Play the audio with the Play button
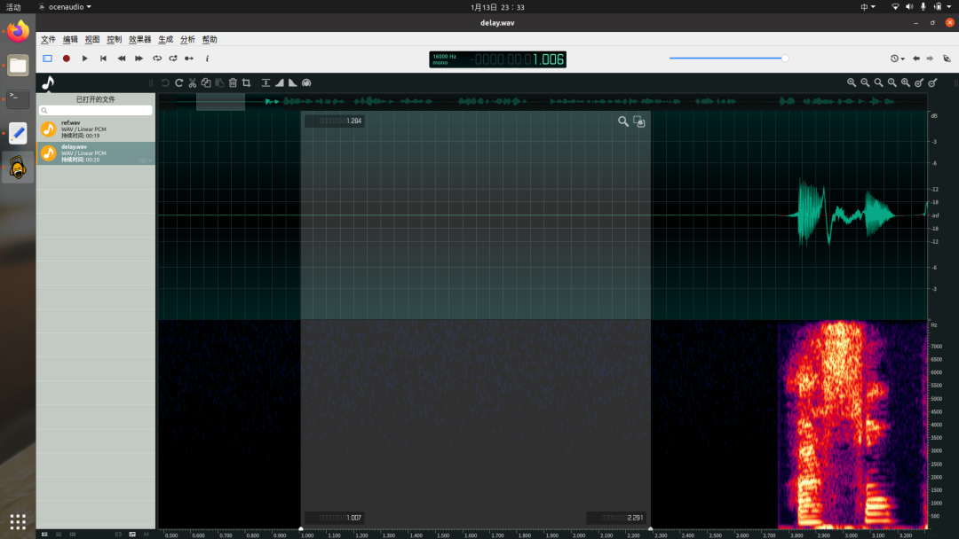Viewport: 959px width, 539px height. (x=85, y=59)
